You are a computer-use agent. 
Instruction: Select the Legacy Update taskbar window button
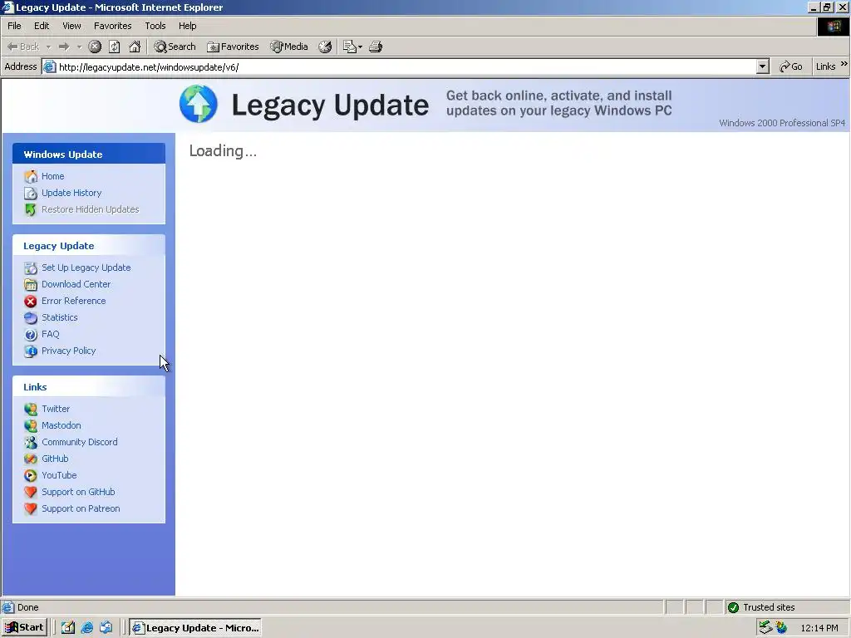point(195,628)
